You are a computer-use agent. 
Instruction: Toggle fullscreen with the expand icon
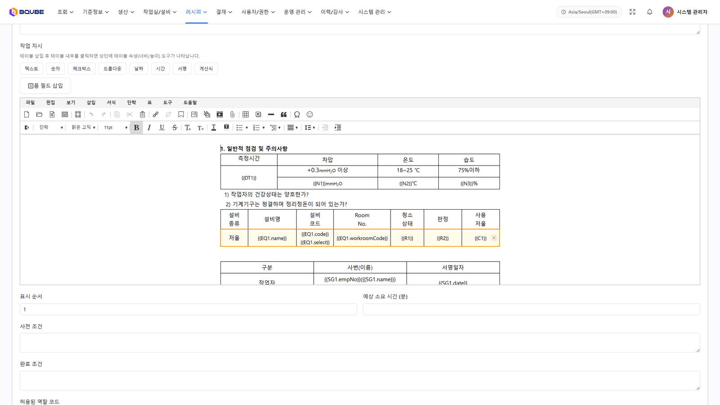[632, 12]
